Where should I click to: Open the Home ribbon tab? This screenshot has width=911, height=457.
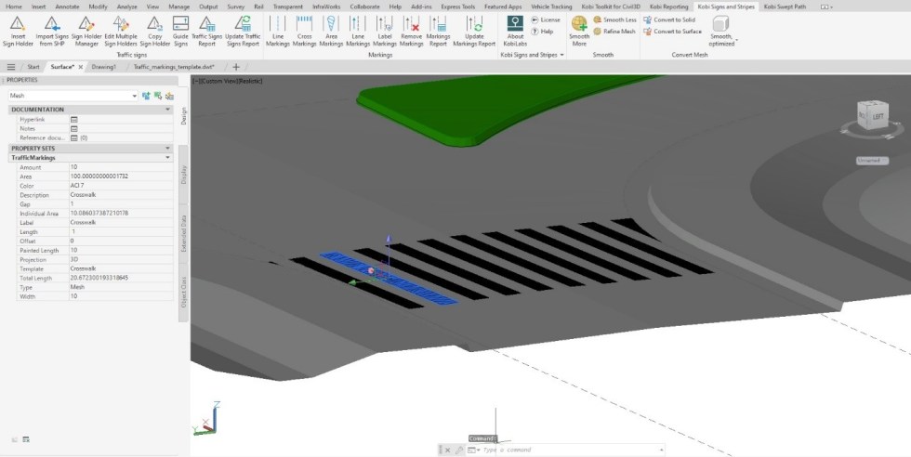(13, 7)
